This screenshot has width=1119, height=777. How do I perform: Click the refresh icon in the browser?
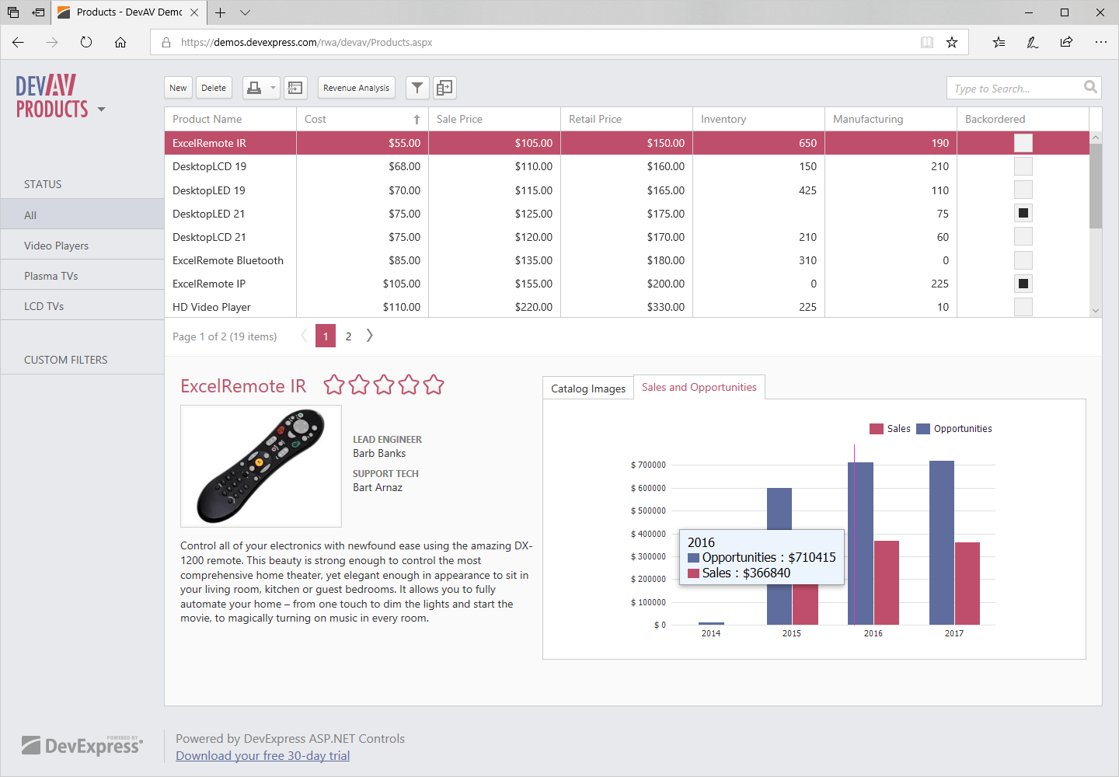pos(85,43)
